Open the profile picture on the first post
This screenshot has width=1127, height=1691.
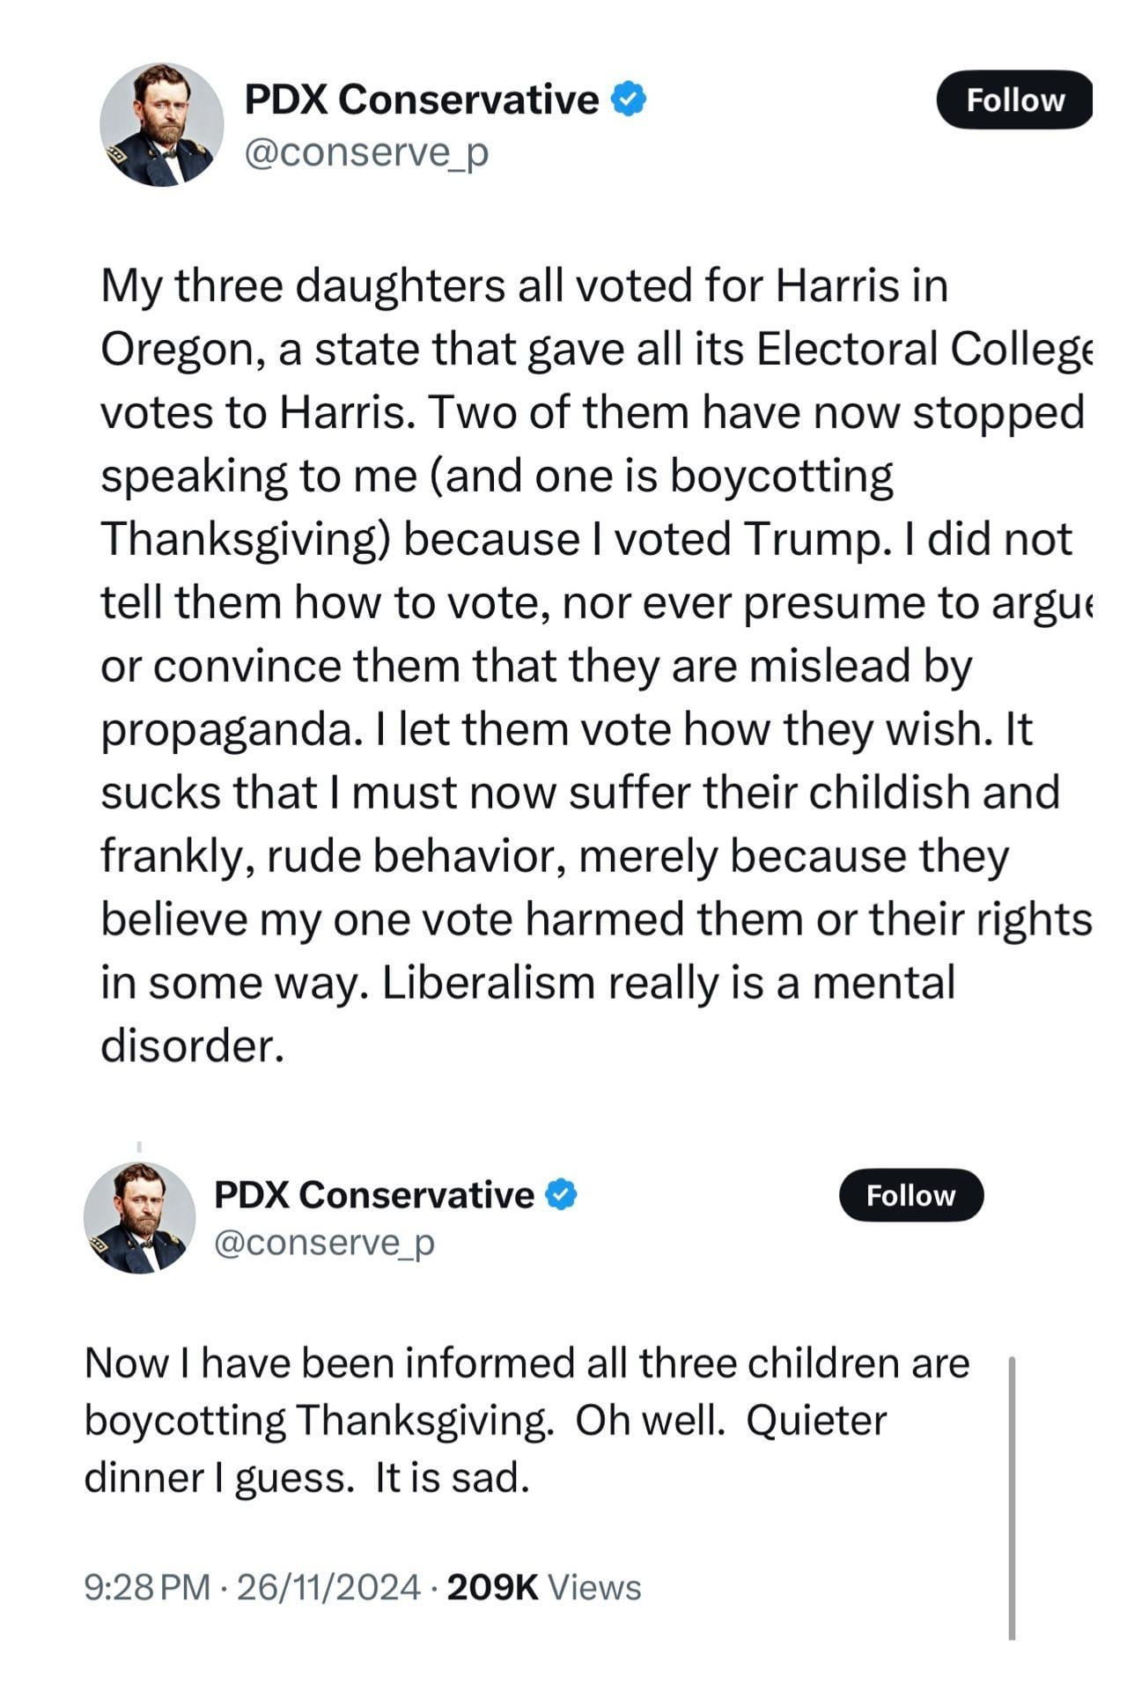coord(161,124)
